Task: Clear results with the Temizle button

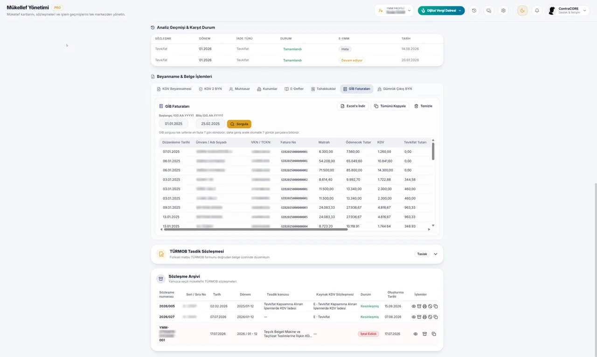Action: [x=423, y=106]
